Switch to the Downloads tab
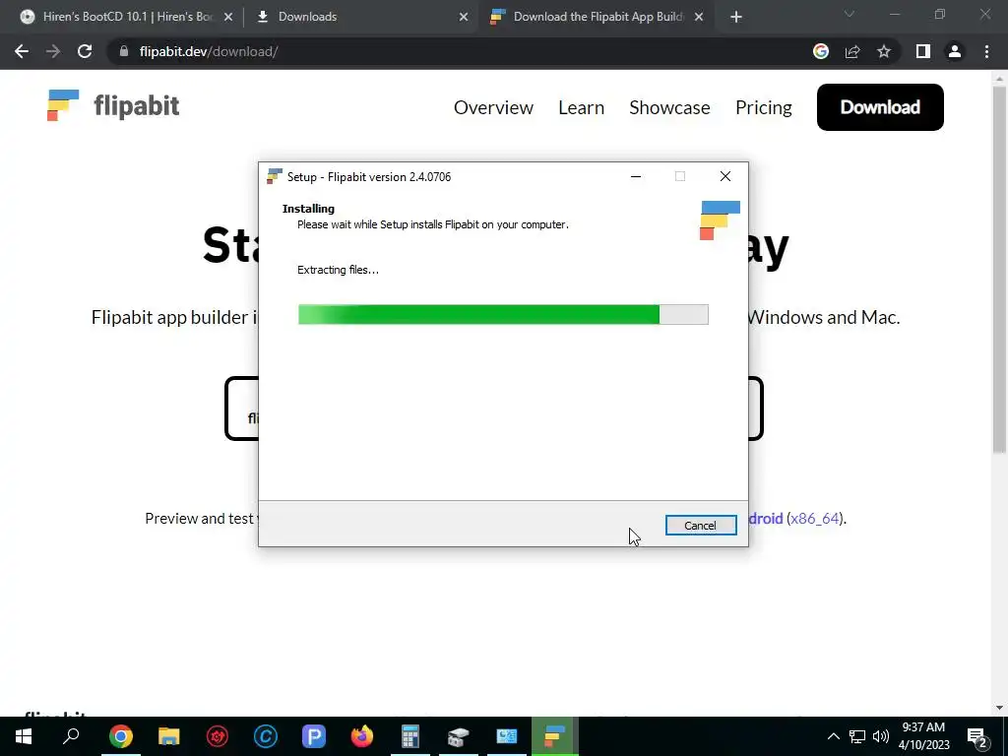 click(362, 17)
